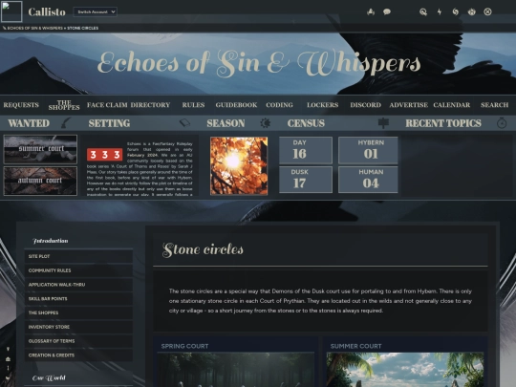Open Requests in the navigation bar
The width and height of the screenshot is (516, 387).
click(x=21, y=105)
